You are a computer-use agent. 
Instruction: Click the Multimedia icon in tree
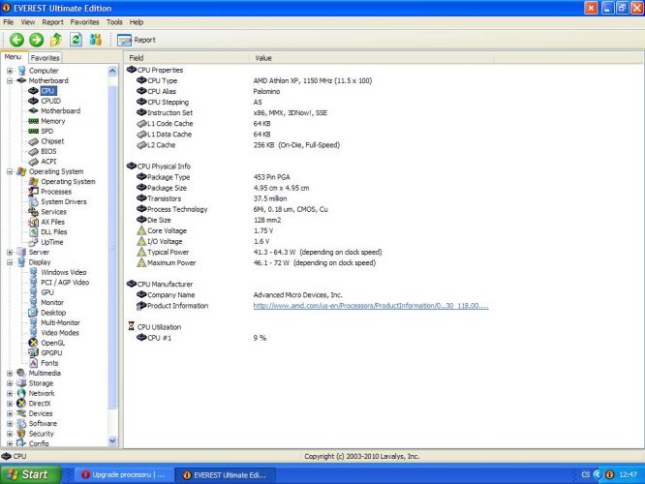21,373
